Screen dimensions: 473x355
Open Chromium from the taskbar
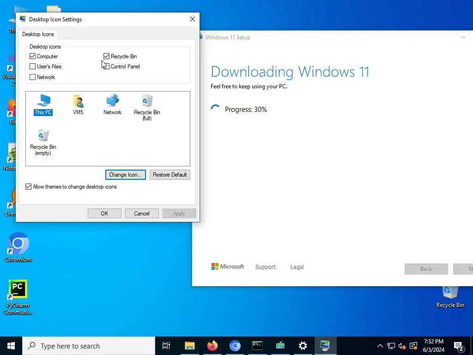tap(235, 346)
